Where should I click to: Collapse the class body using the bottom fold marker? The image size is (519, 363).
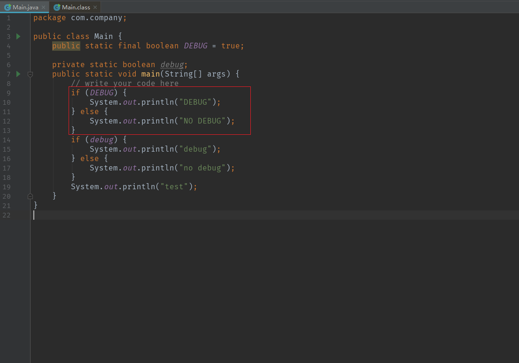coord(30,196)
